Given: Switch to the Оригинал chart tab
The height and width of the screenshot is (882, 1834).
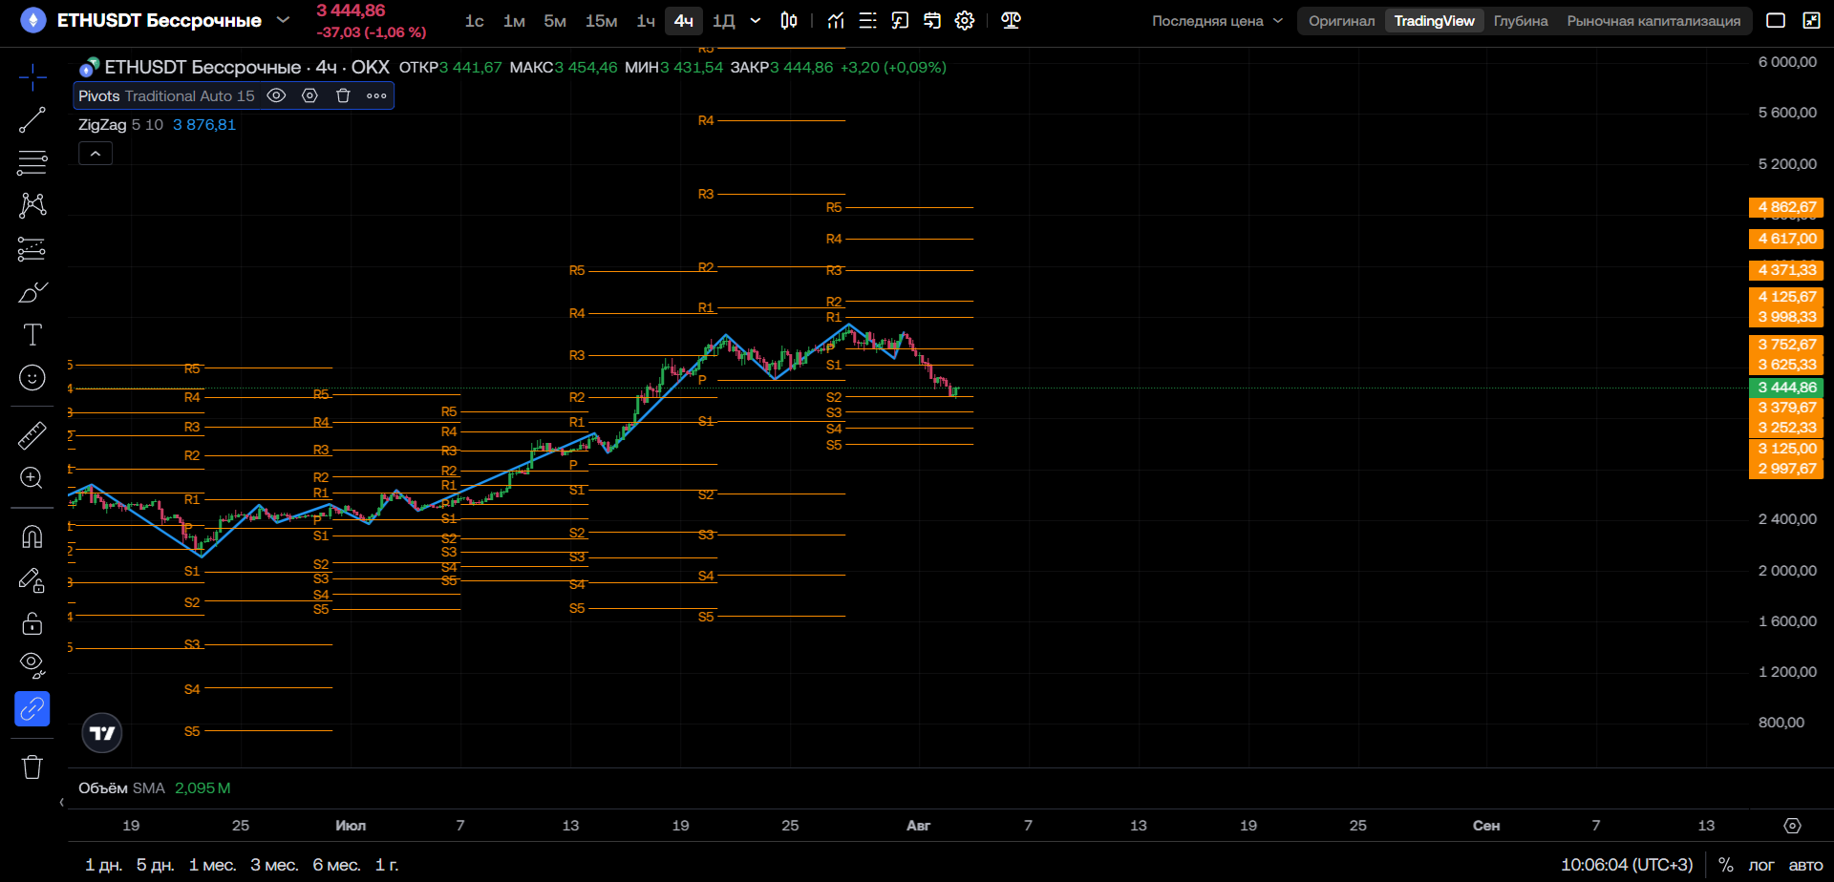Looking at the screenshot, I should click(x=1341, y=21).
